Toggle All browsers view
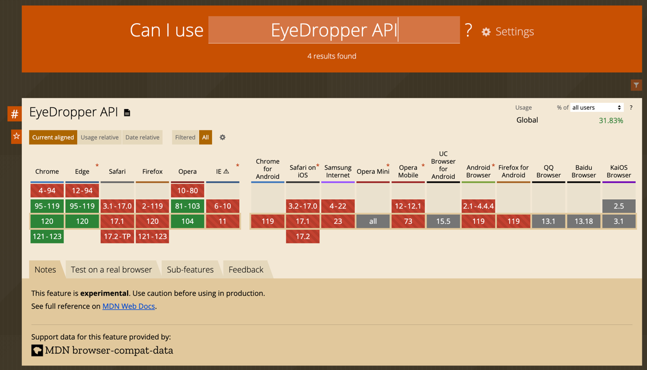The width and height of the screenshot is (647, 370). pos(205,137)
